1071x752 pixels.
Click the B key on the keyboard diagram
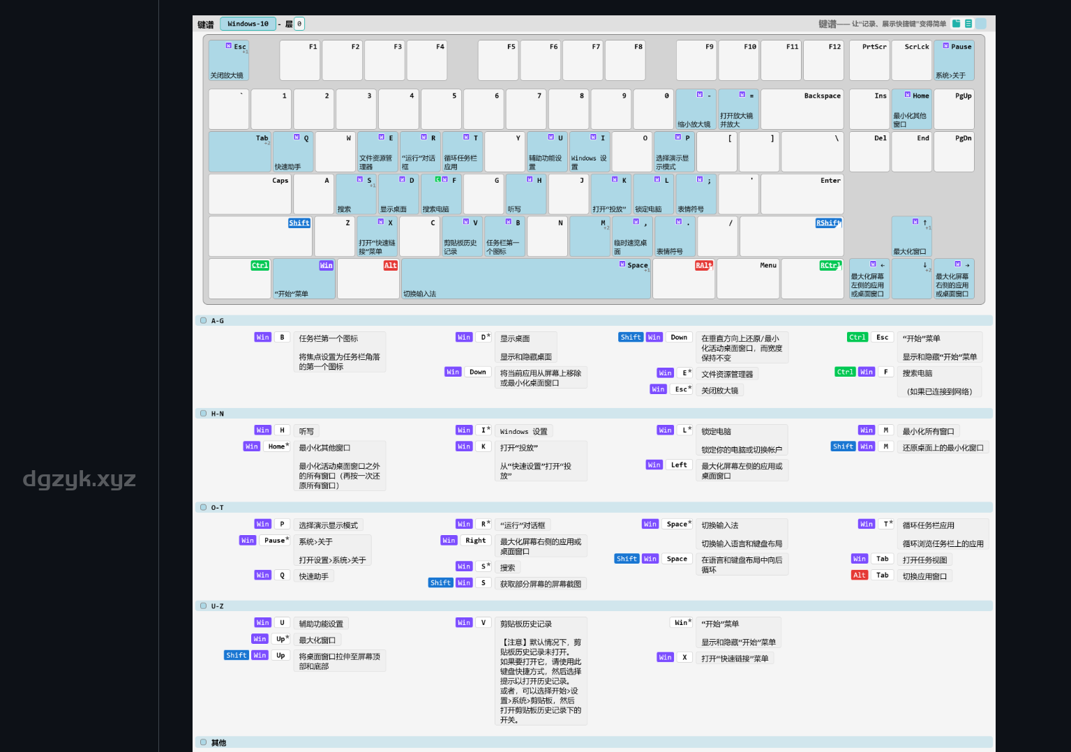coord(505,237)
